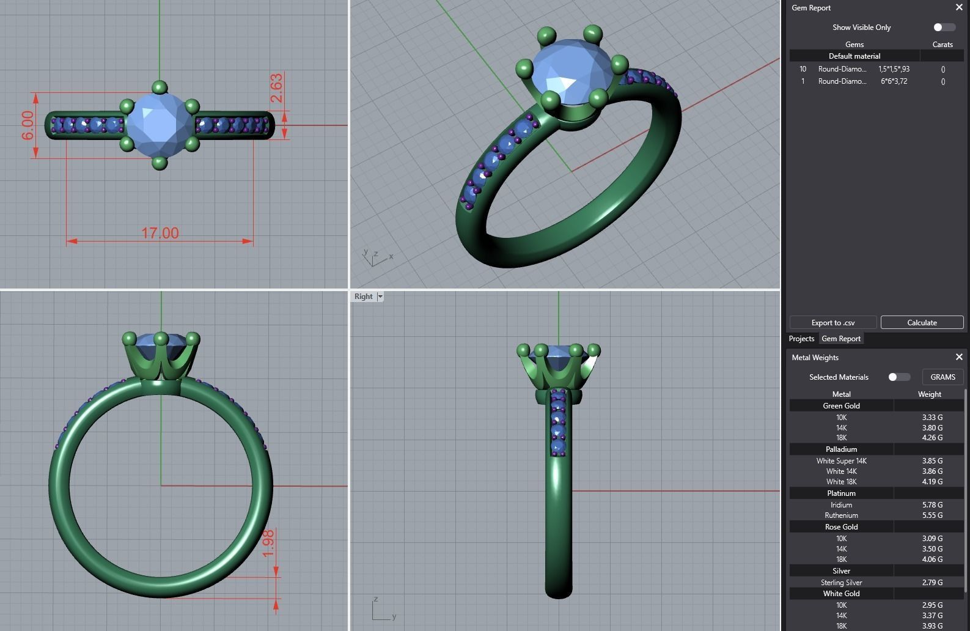Click the Gems column header
The height and width of the screenshot is (631, 970).
coord(854,44)
